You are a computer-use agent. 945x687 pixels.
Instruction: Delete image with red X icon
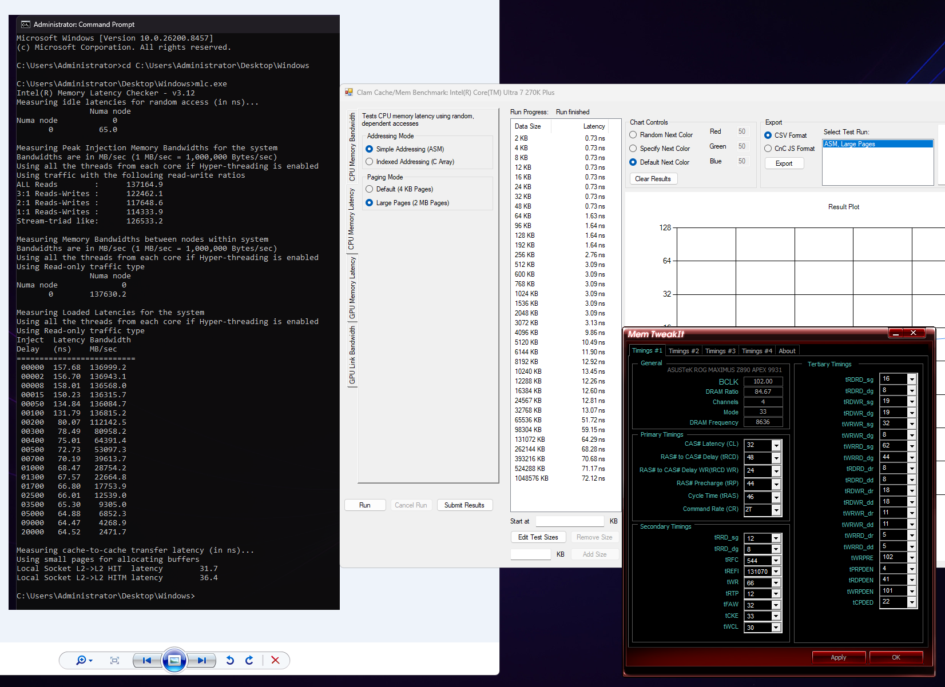click(275, 660)
